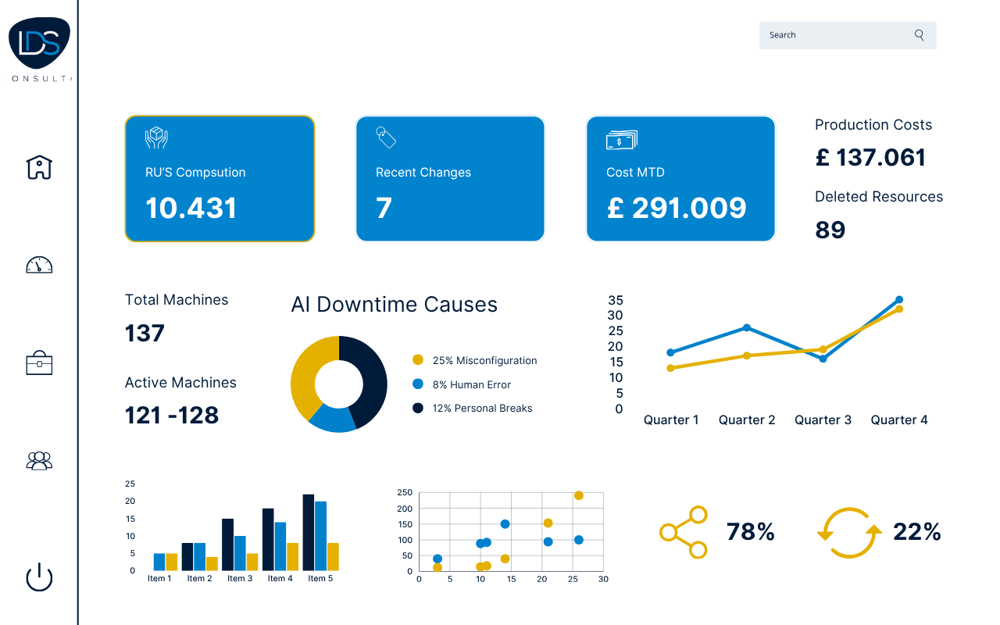The image size is (1000, 625).
Task: Click the hands-holding-box icon in RU'S card
Action: (156, 138)
